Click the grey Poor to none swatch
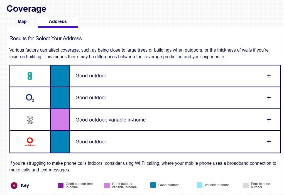 (x=246, y=186)
